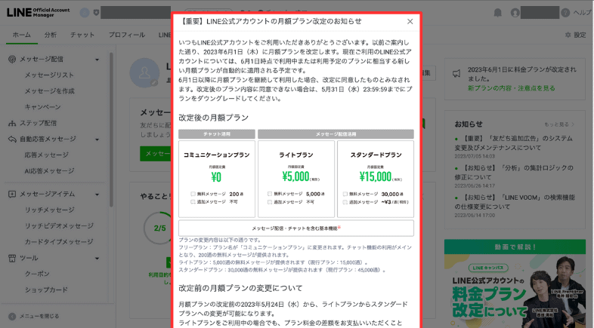Click the 改定後の月額プラン heading
The width and height of the screenshot is (594, 328).
pos(213,118)
